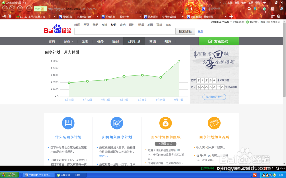Screen dimensions: 286x178
Task: Click the Aa translation icon in the toolbar
Action: [x=273, y=9]
